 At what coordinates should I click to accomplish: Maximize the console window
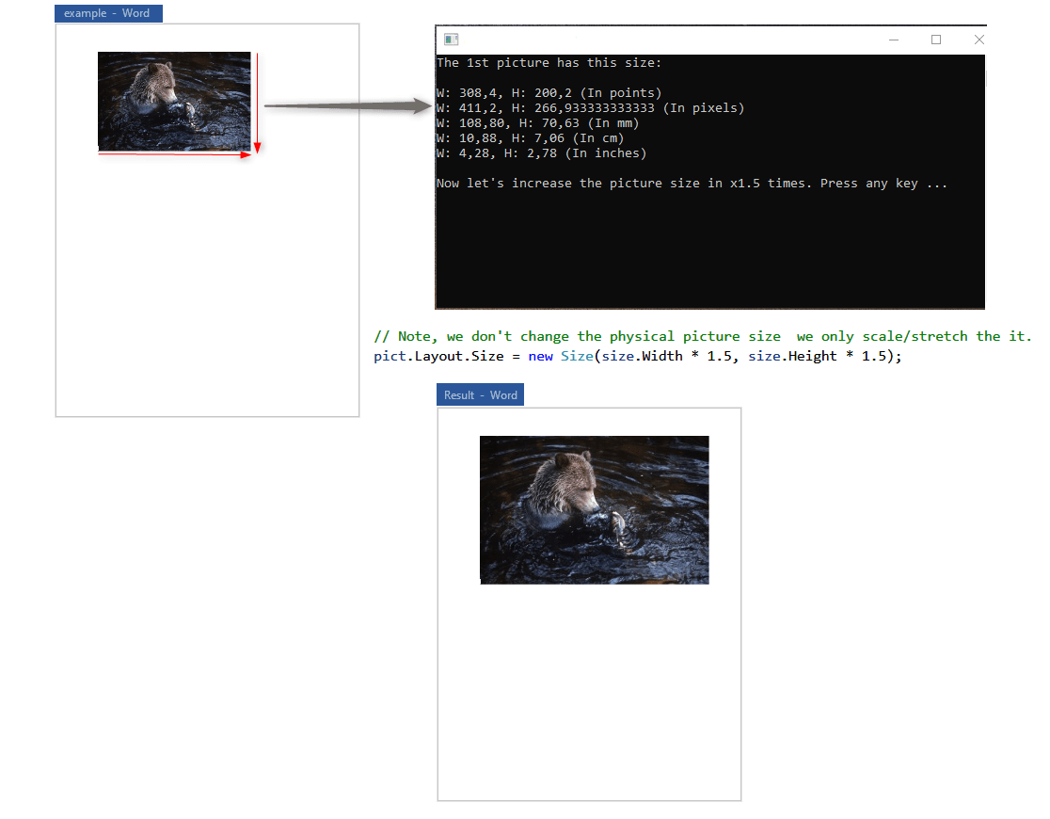(936, 40)
